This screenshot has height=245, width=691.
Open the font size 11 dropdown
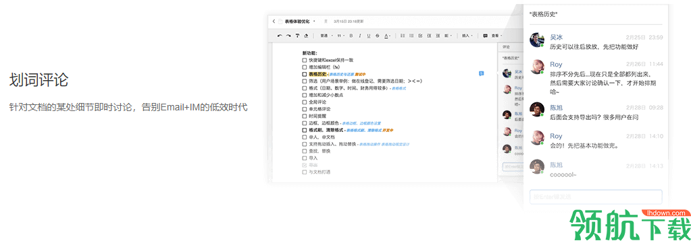(340, 36)
